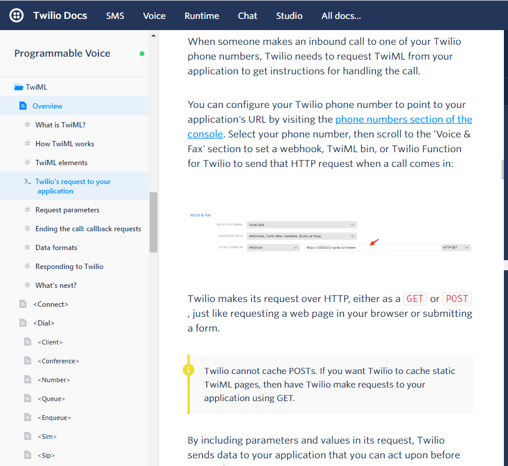508x466 pixels.
Task: Click hash icon beside What is TwiML?
Action: point(28,124)
